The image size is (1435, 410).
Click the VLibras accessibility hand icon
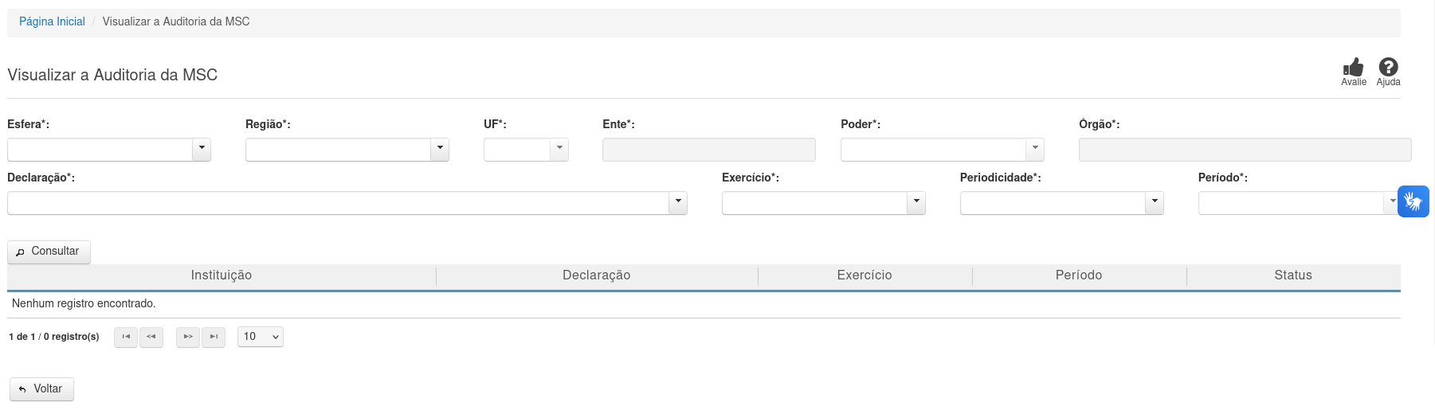pyautogui.click(x=1413, y=201)
